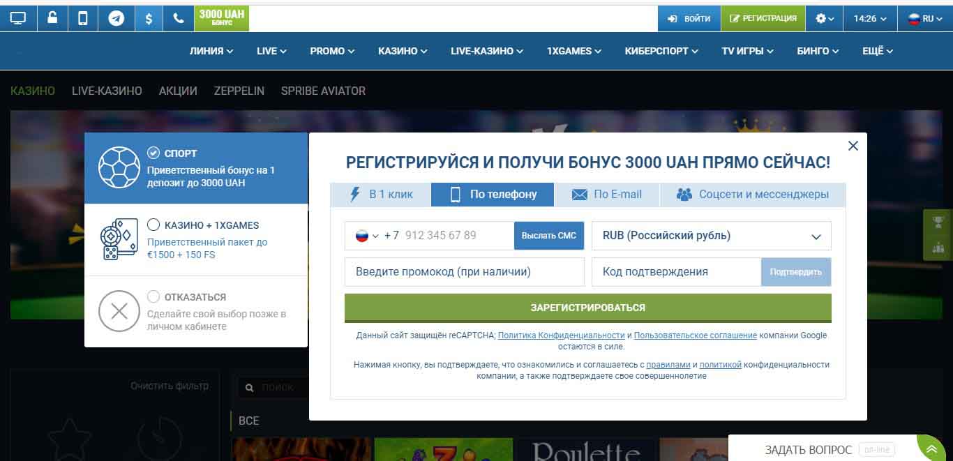Open the ZEPPELIN tab

point(239,91)
